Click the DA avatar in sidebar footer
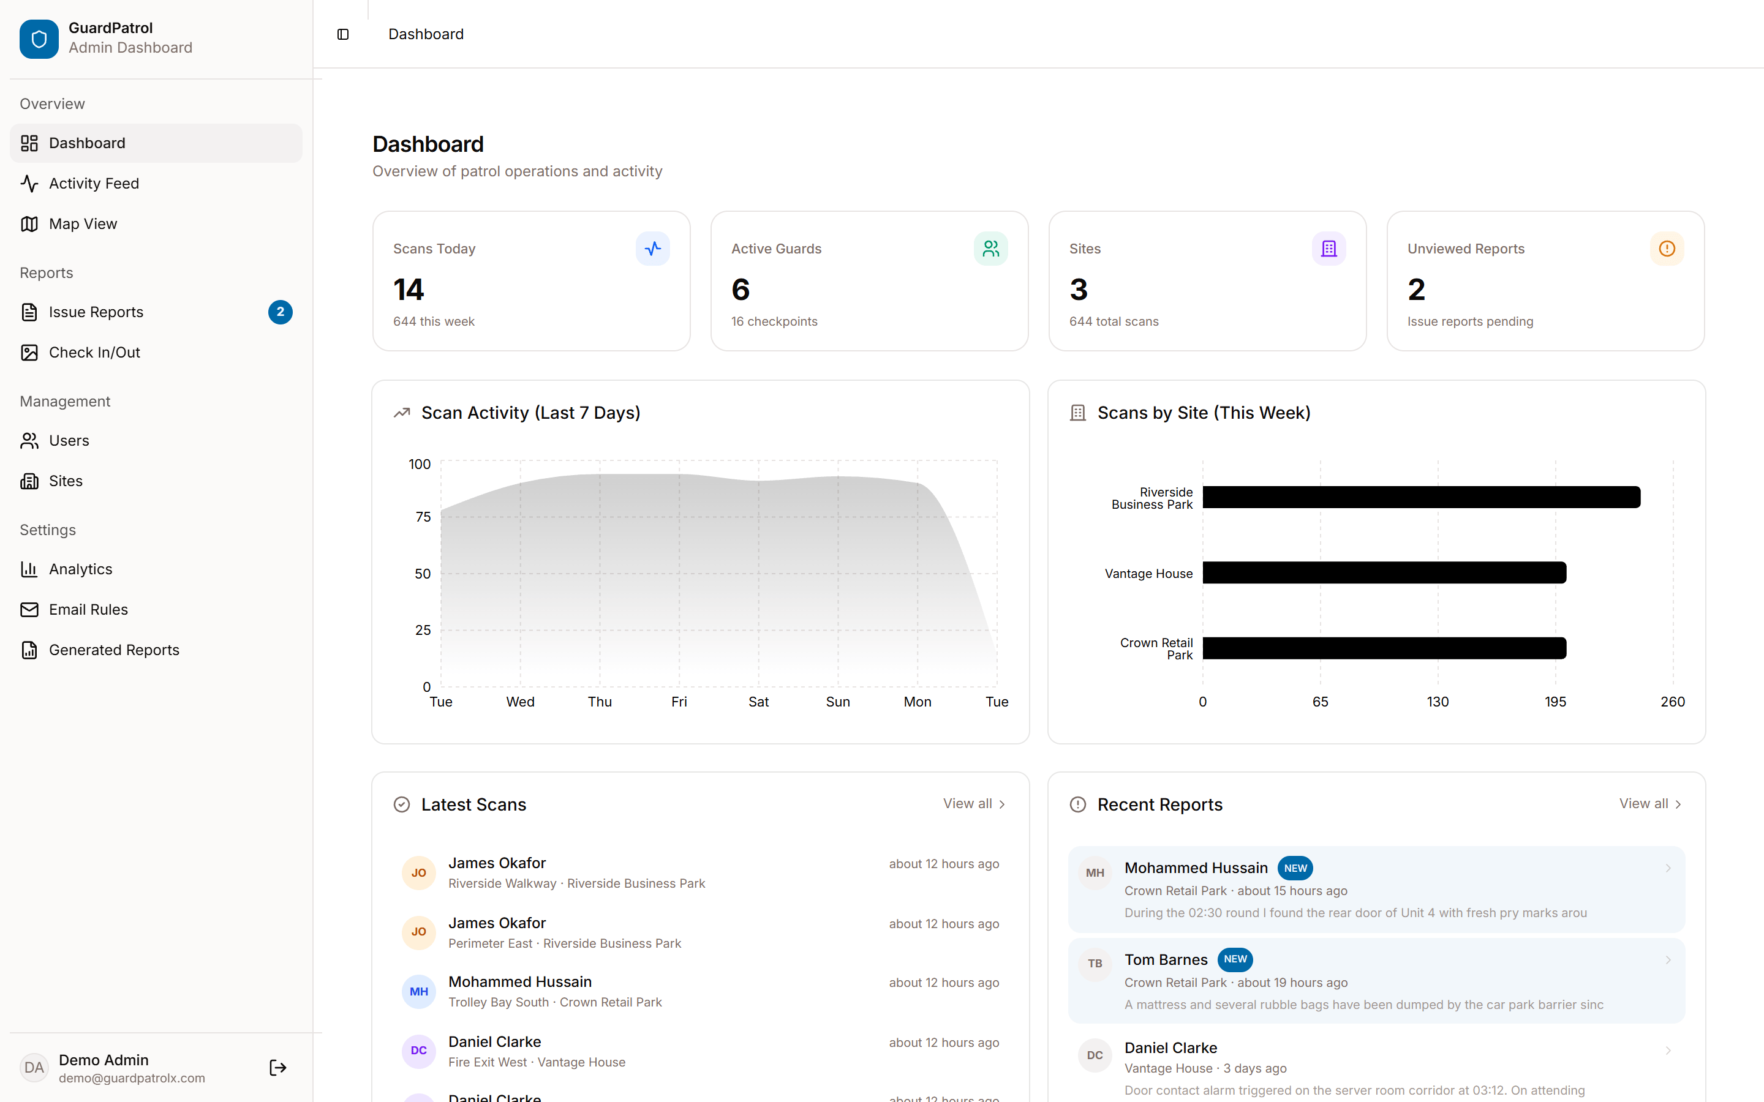Viewport: 1764px width, 1102px height. [34, 1068]
